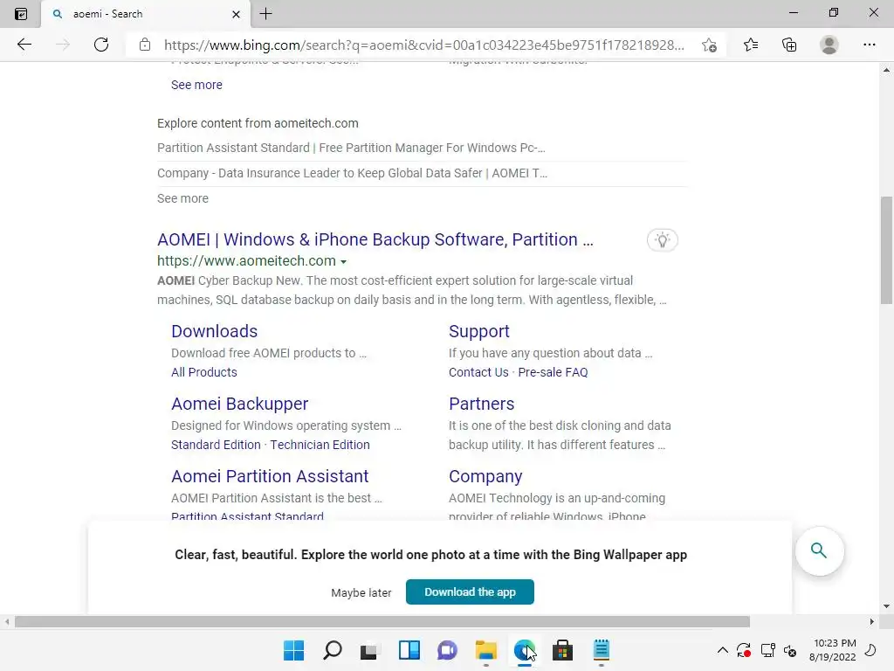Open Microsoft Store from taskbar
This screenshot has width=894, height=671.
[562, 650]
